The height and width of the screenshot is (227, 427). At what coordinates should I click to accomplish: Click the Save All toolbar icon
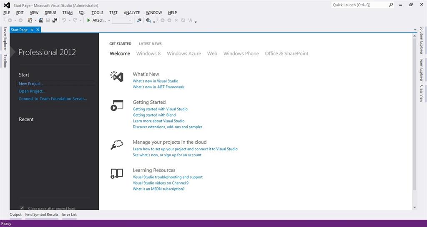coord(55,20)
